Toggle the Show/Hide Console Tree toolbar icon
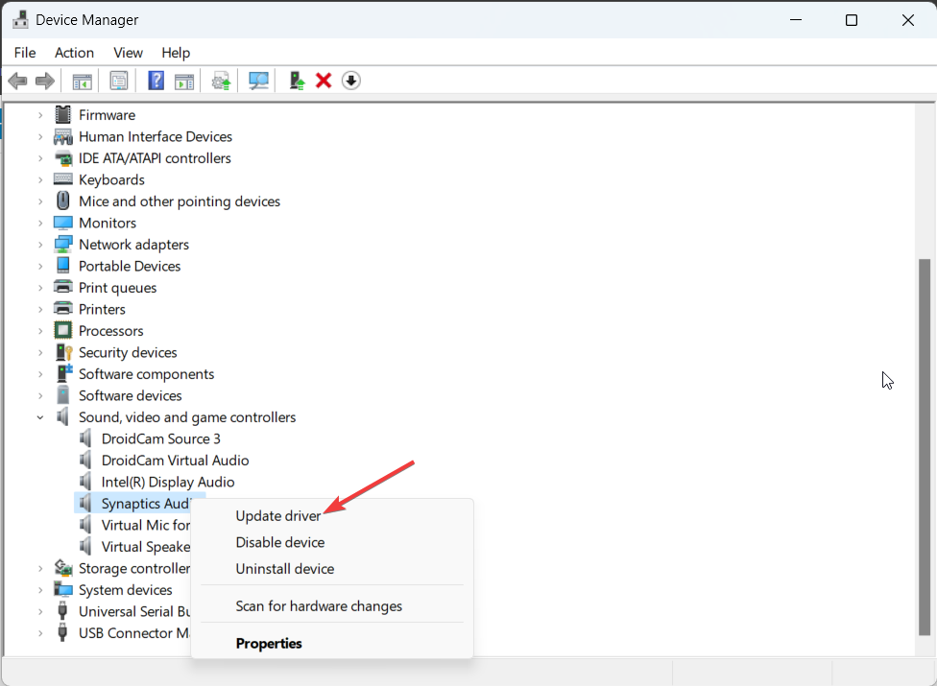The width and height of the screenshot is (937, 686). click(x=82, y=81)
